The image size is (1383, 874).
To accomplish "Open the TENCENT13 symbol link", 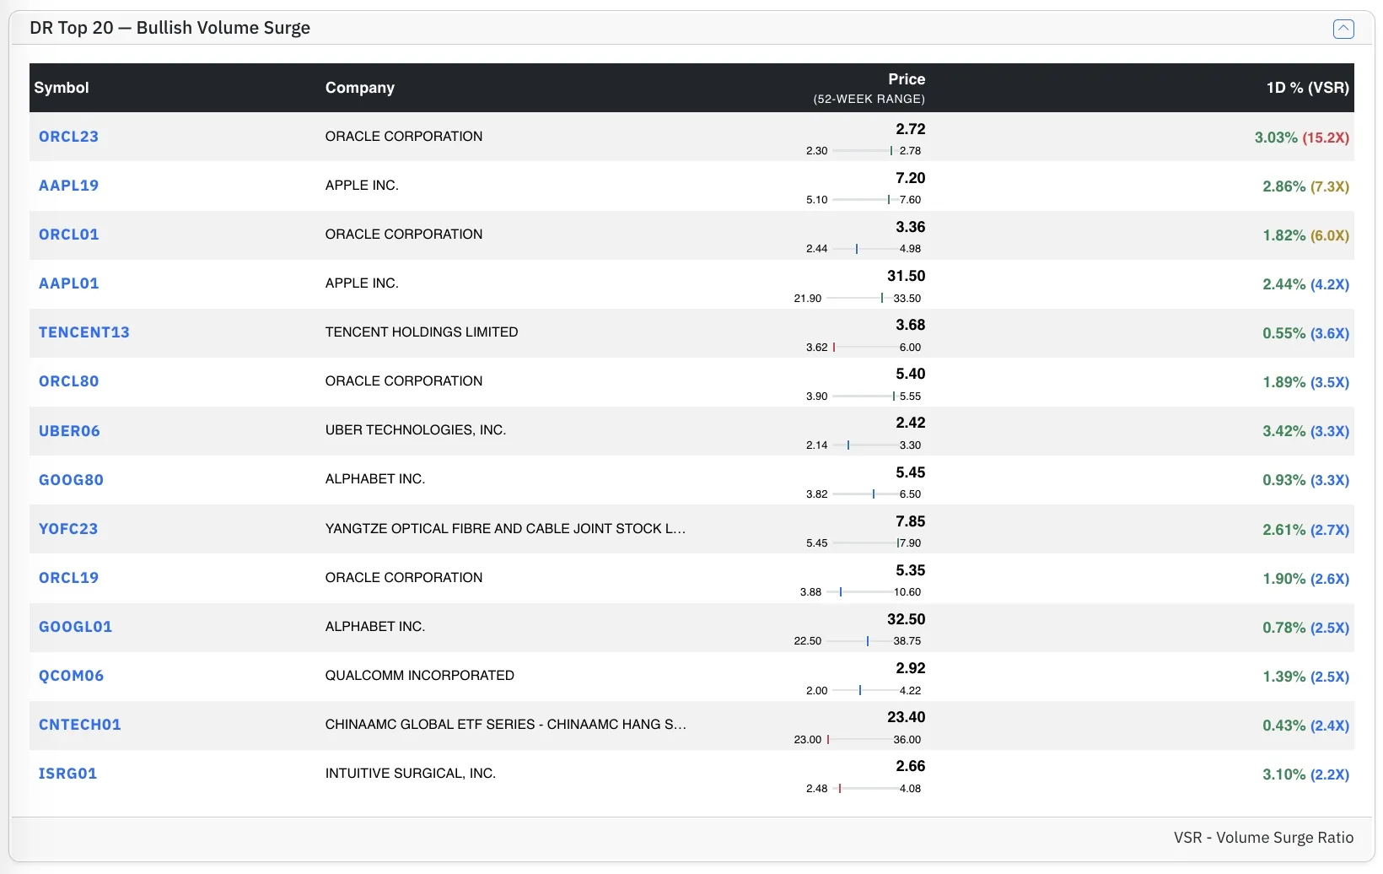I will coord(84,332).
